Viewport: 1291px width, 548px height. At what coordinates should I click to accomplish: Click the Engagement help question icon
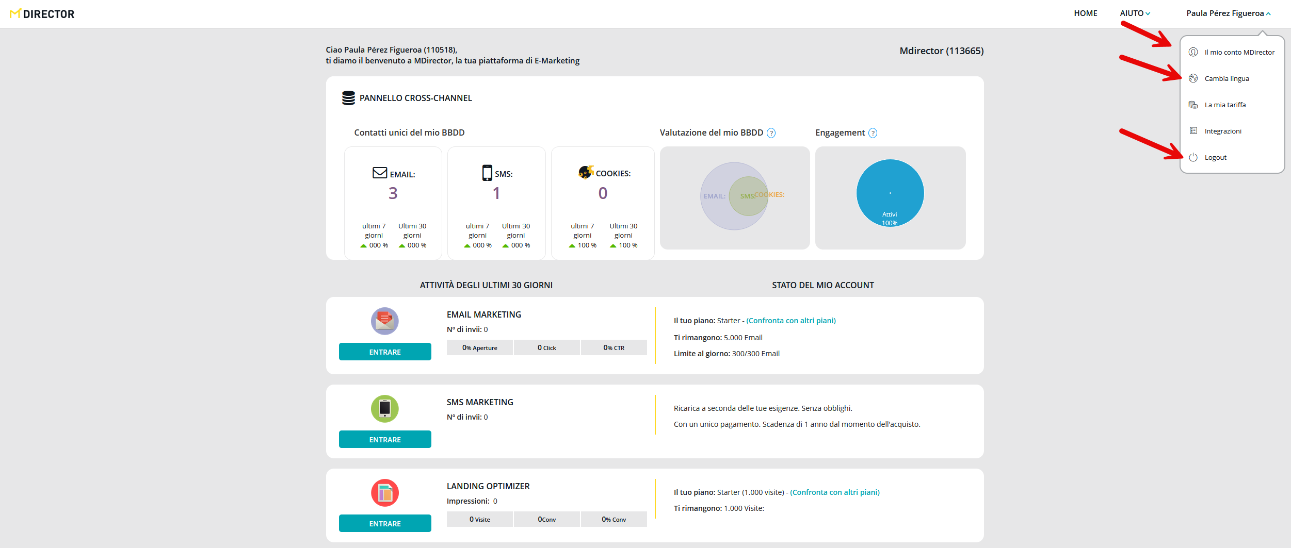873,133
